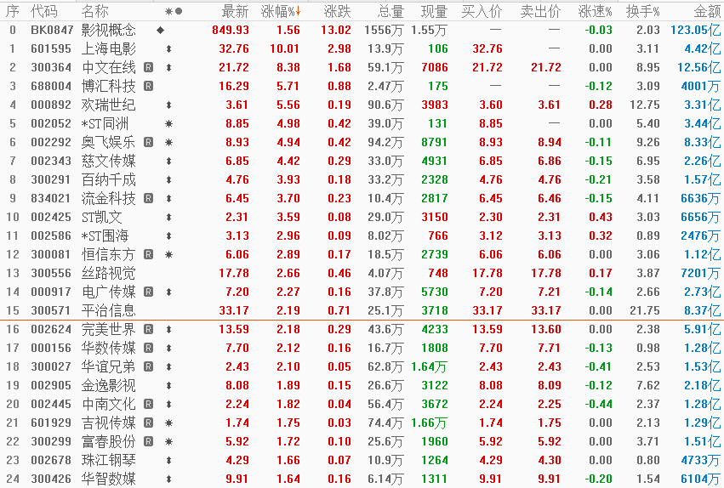Sort by the 涨速% column header
The width and height of the screenshot is (724, 488).
(x=595, y=11)
